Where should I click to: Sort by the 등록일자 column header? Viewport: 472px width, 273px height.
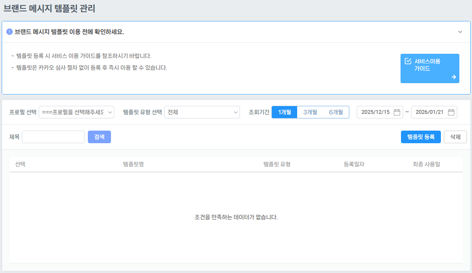(x=354, y=164)
